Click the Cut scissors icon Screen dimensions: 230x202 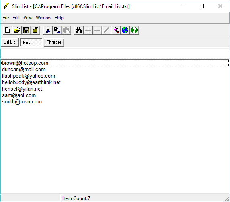(x=48, y=30)
